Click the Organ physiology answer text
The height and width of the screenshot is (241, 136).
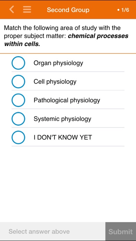[58, 63]
